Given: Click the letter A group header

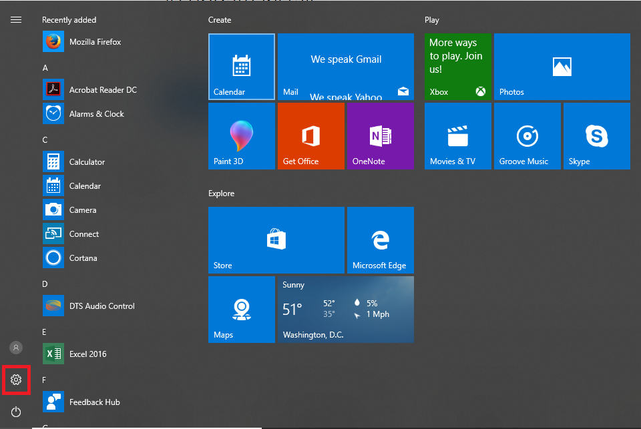Looking at the screenshot, I should (x=45, y=68).
